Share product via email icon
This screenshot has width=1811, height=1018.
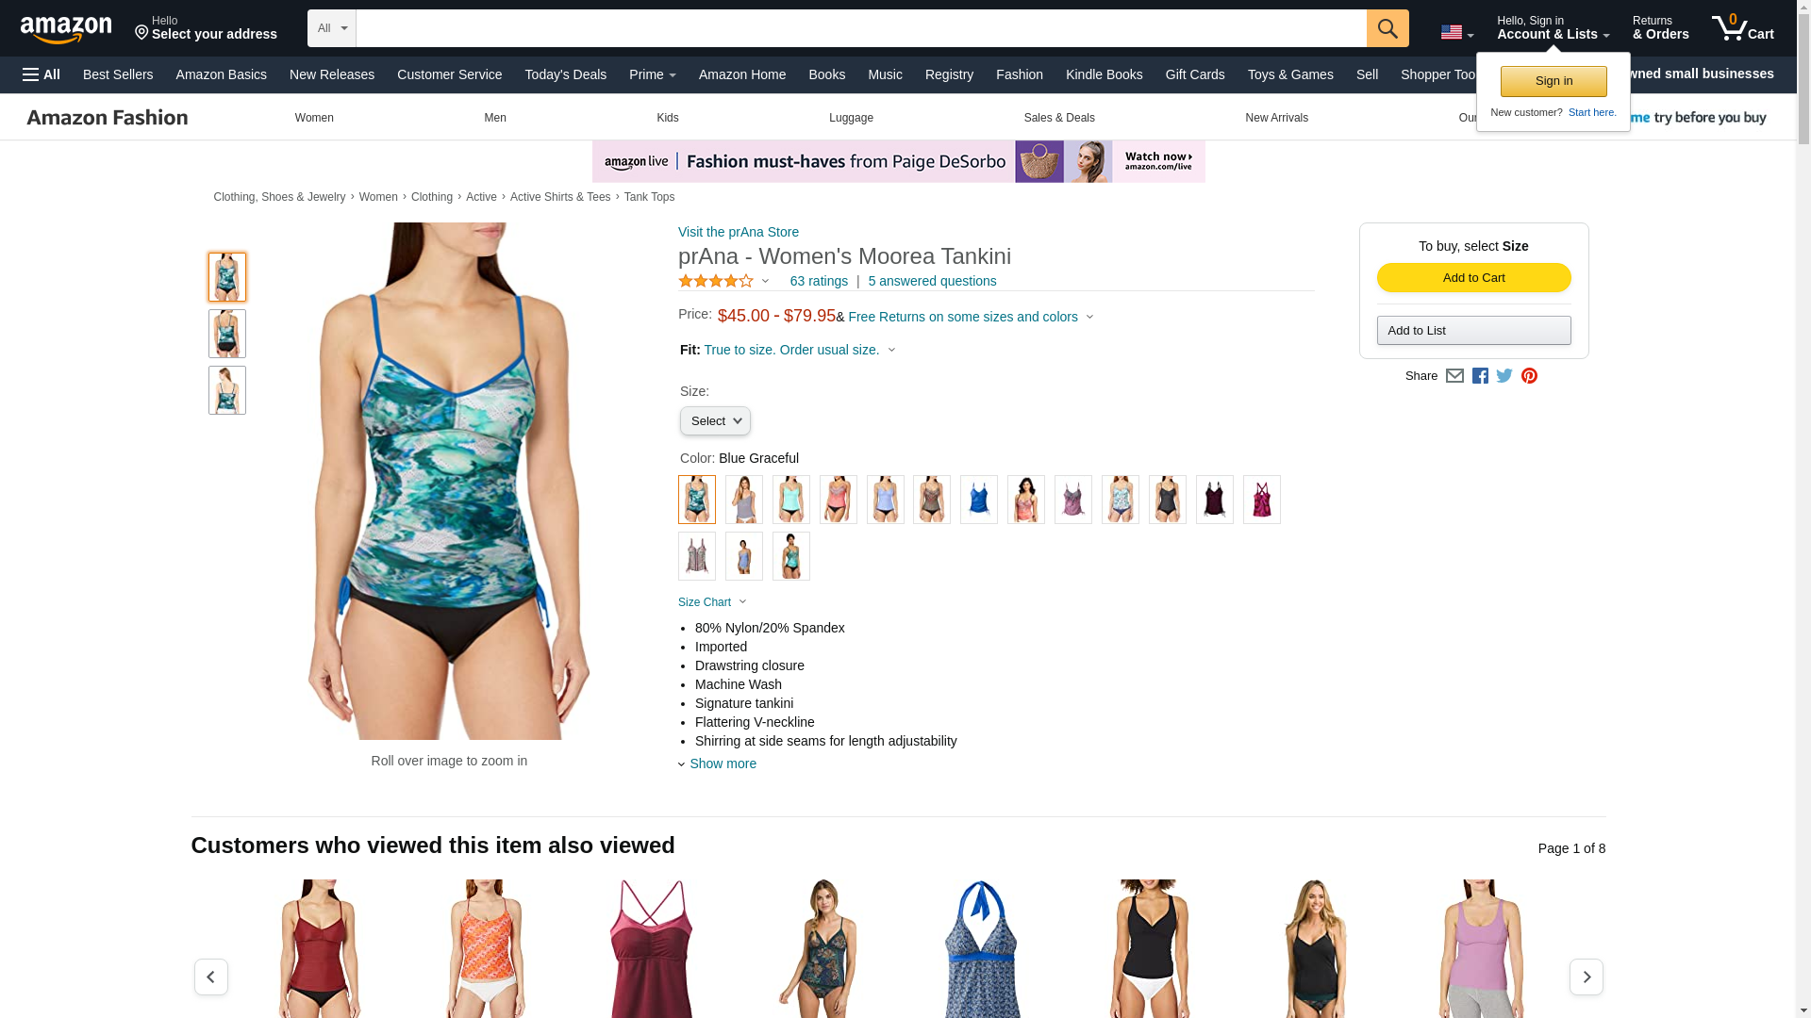point(1454,376)
